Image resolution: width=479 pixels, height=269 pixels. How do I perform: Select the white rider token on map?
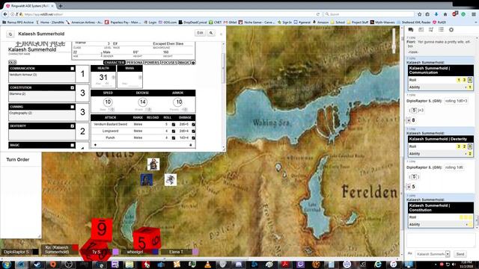tap(171, 179)
